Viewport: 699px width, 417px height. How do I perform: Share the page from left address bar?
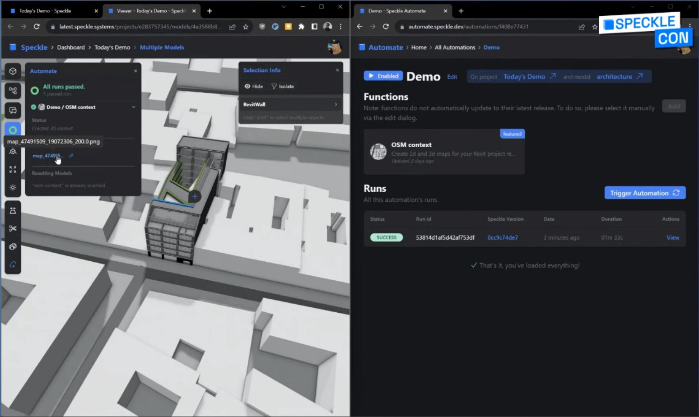233,27
